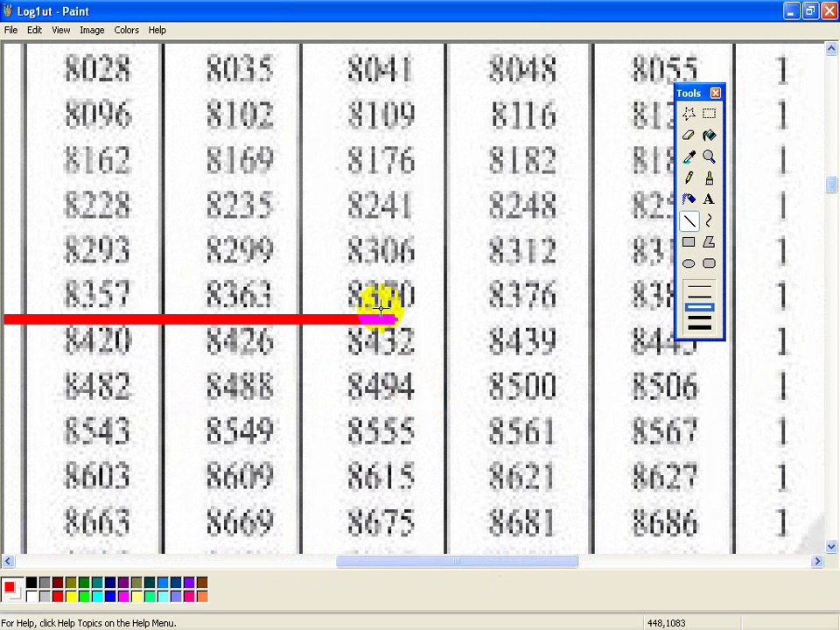Image resolution: width=840 pixels, height=630 pixels.
Task: Choose the yellow color swatch
Action: (x=71, y=596)
